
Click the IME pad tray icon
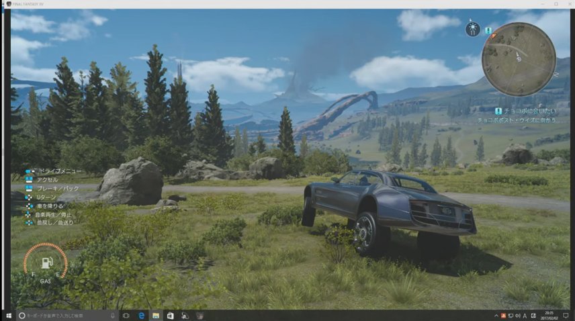pos(533,316)
